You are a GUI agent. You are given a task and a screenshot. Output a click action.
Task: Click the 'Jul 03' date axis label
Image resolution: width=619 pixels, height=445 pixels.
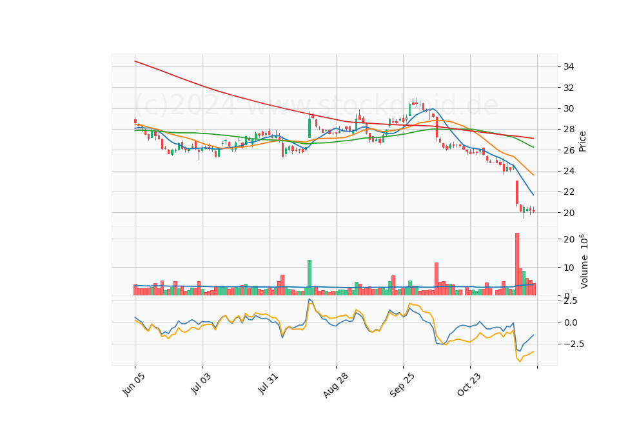click(x=201, y=383)
